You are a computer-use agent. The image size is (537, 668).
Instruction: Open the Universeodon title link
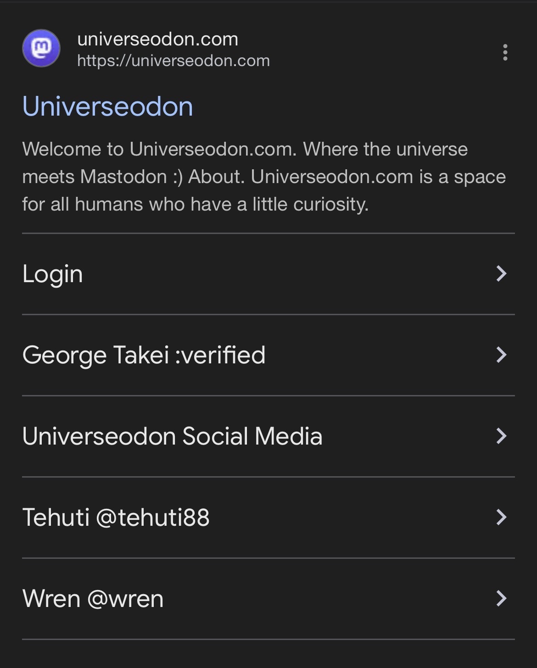tap(107, 106)
